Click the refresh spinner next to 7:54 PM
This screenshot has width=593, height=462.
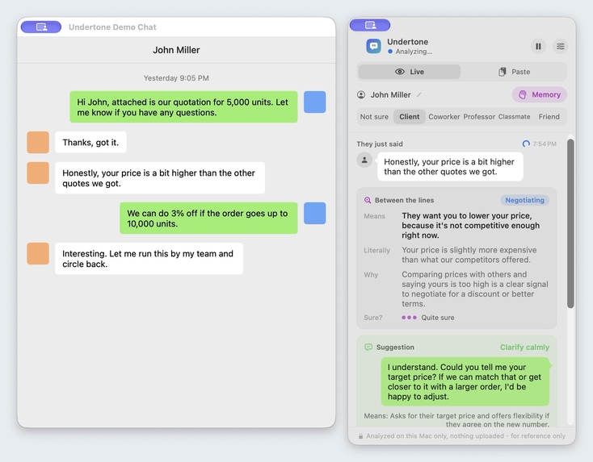[x=526, y=144]
